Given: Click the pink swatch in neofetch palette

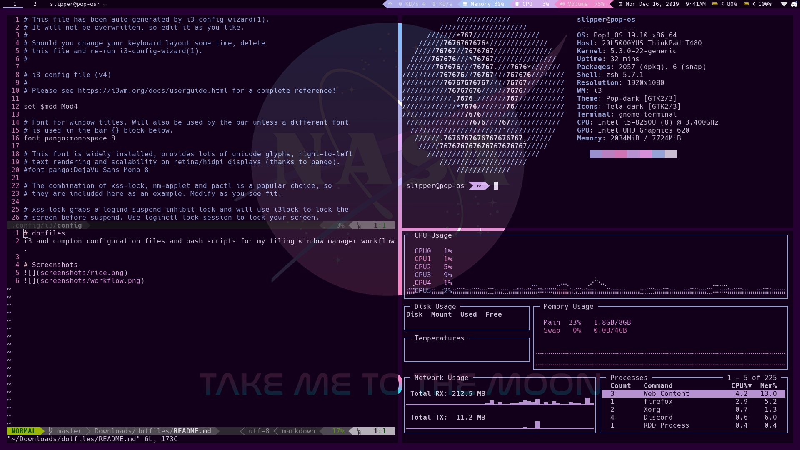Looking at the screenshot, I should (621, 154).
